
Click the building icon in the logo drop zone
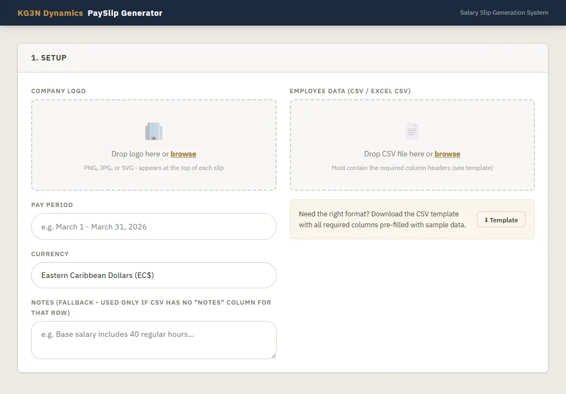pyautogui.click(x=154, y=131)
